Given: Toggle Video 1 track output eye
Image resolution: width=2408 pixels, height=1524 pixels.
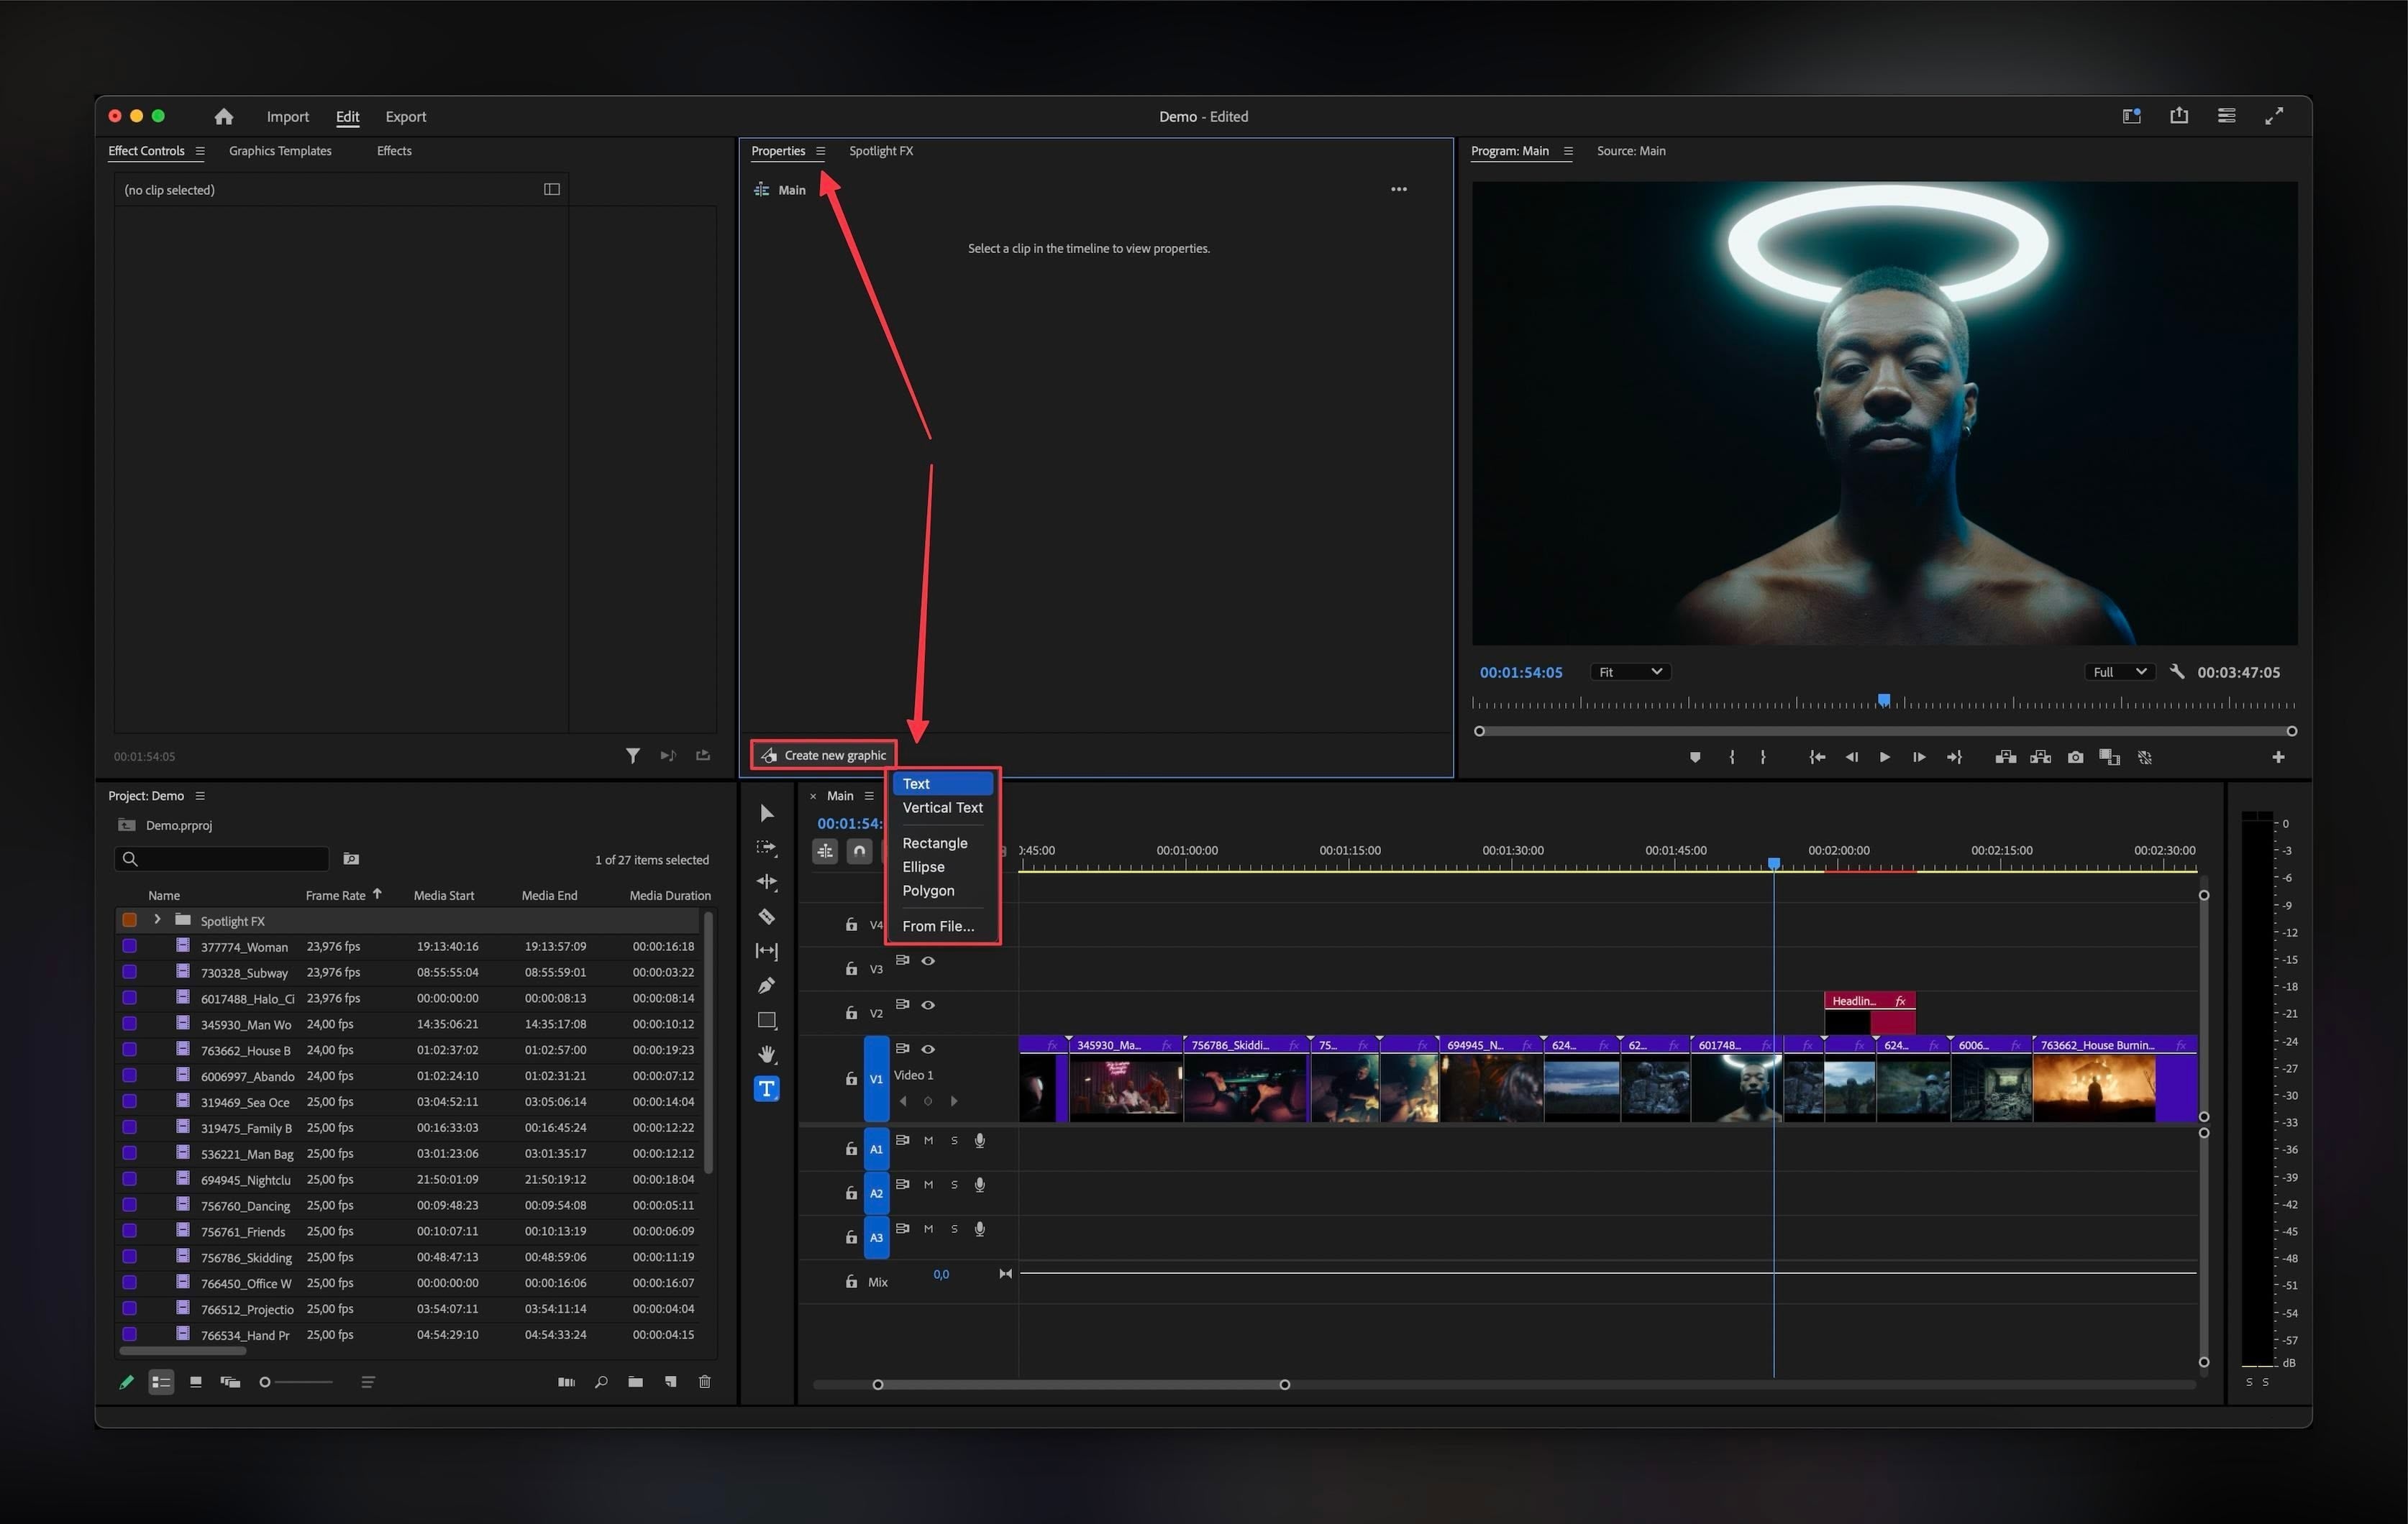Looking at the screenshot, I should [928, 1048].
